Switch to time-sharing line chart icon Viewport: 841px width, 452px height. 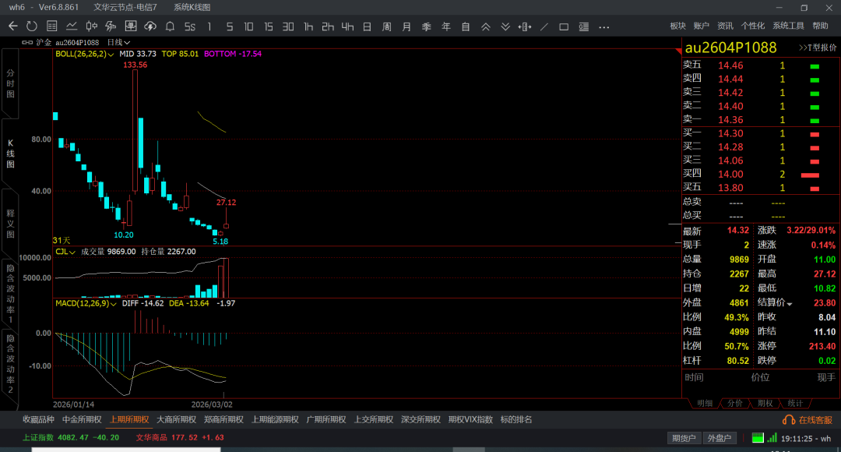coord(72,26)
